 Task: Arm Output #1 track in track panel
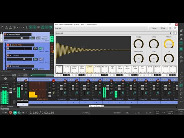8,56
